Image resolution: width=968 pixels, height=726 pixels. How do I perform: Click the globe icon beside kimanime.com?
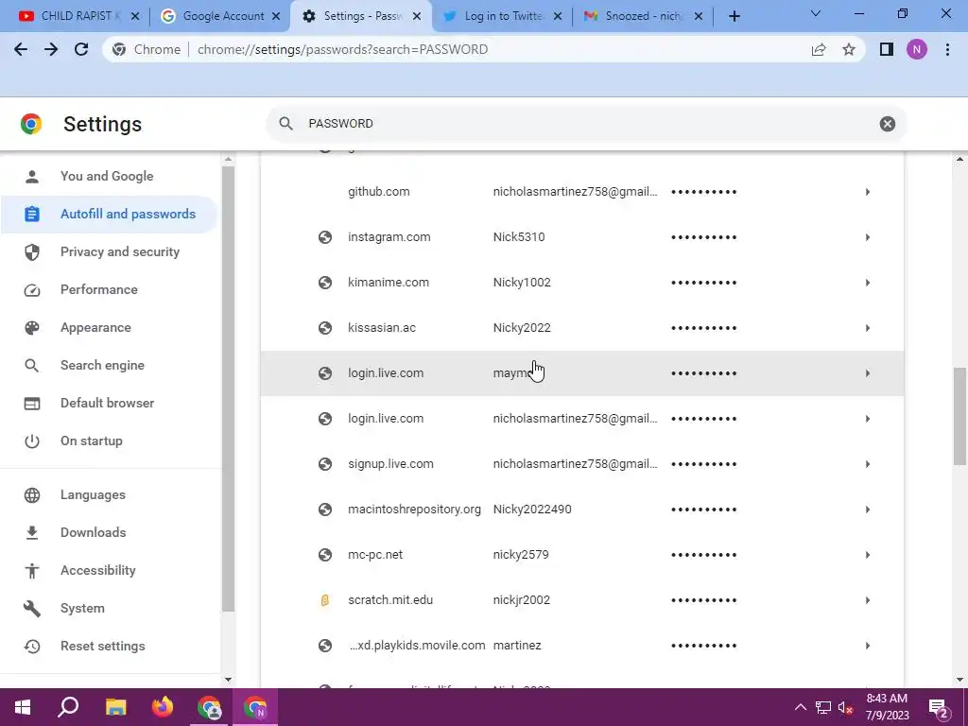(325, 283)
